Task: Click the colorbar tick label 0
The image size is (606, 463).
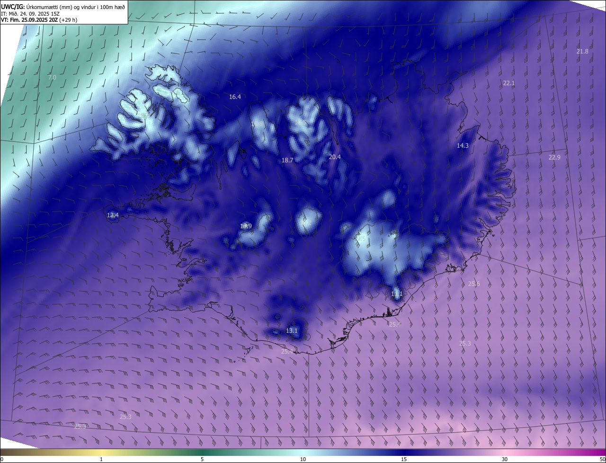Action: click(2, 459)
